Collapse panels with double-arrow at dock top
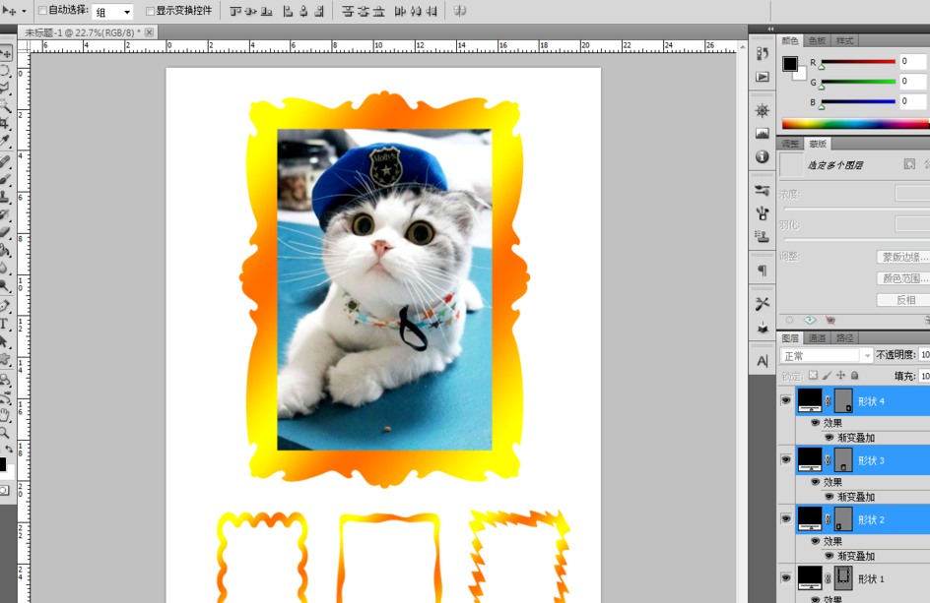930x603 pixels. (x=770, y=29)
